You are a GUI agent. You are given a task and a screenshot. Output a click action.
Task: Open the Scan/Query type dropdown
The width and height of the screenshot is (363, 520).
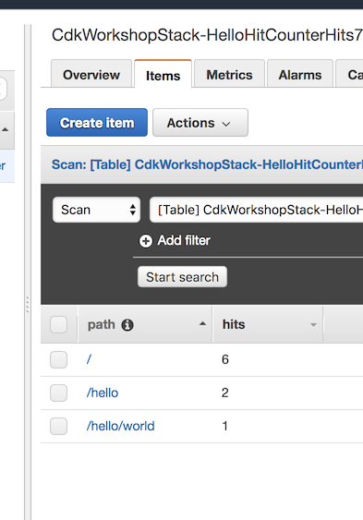(x=96, y=210)
